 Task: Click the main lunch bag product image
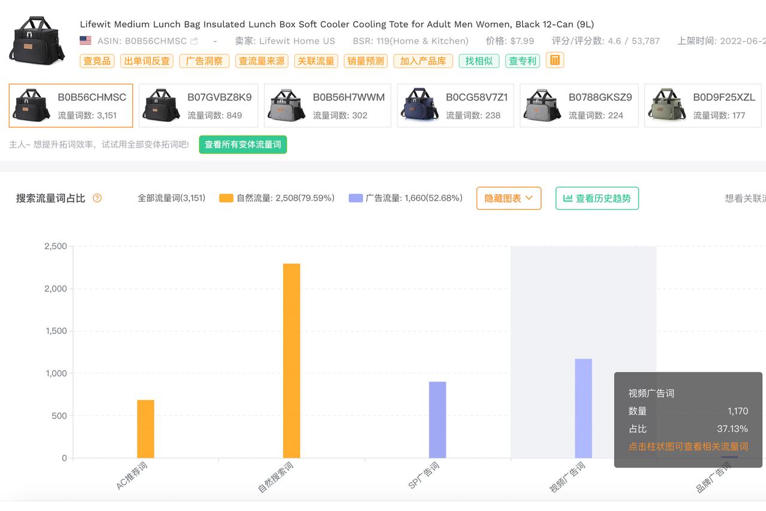click(37, 41)
